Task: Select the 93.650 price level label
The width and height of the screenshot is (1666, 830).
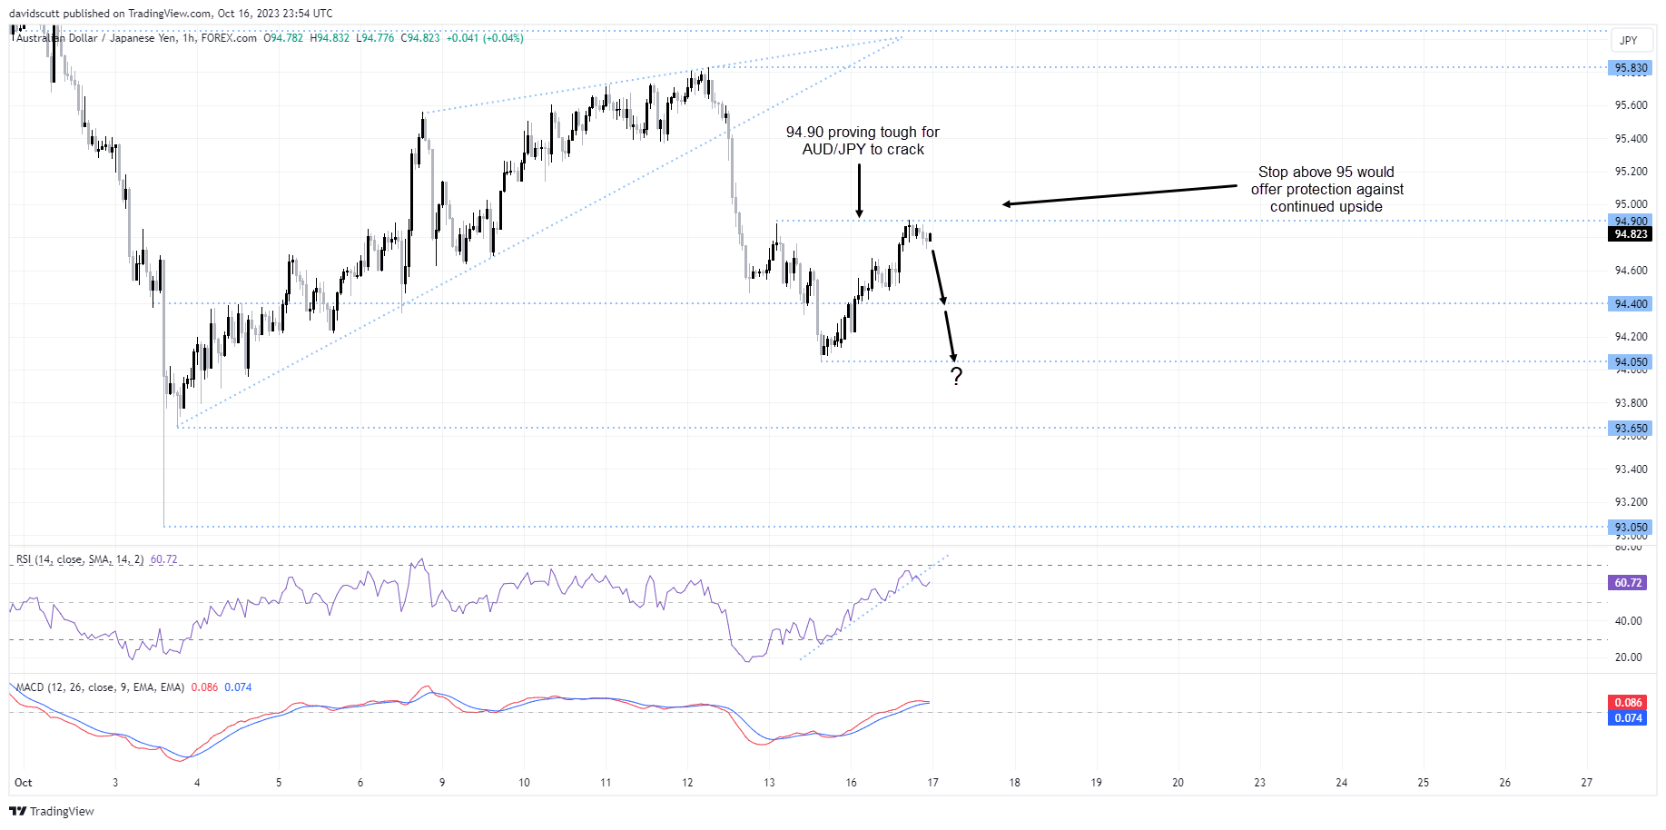Action: pos(1630,428)
